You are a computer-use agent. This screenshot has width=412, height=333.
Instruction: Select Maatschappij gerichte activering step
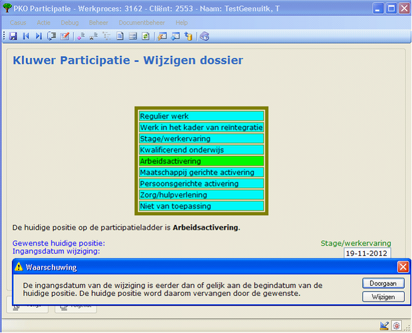(x=201, y=172)
